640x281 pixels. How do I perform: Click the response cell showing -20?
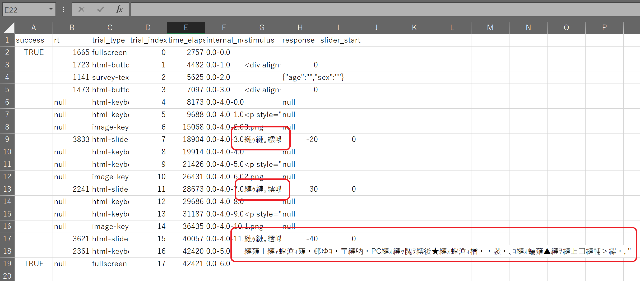300,139
